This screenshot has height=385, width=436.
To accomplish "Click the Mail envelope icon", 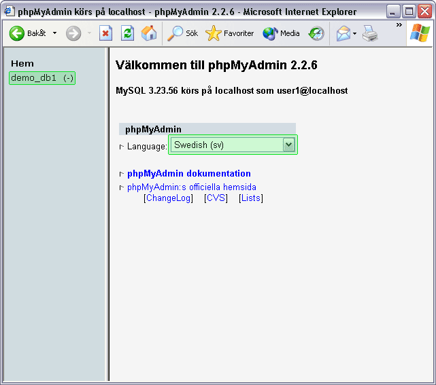I will click(343, 33).
